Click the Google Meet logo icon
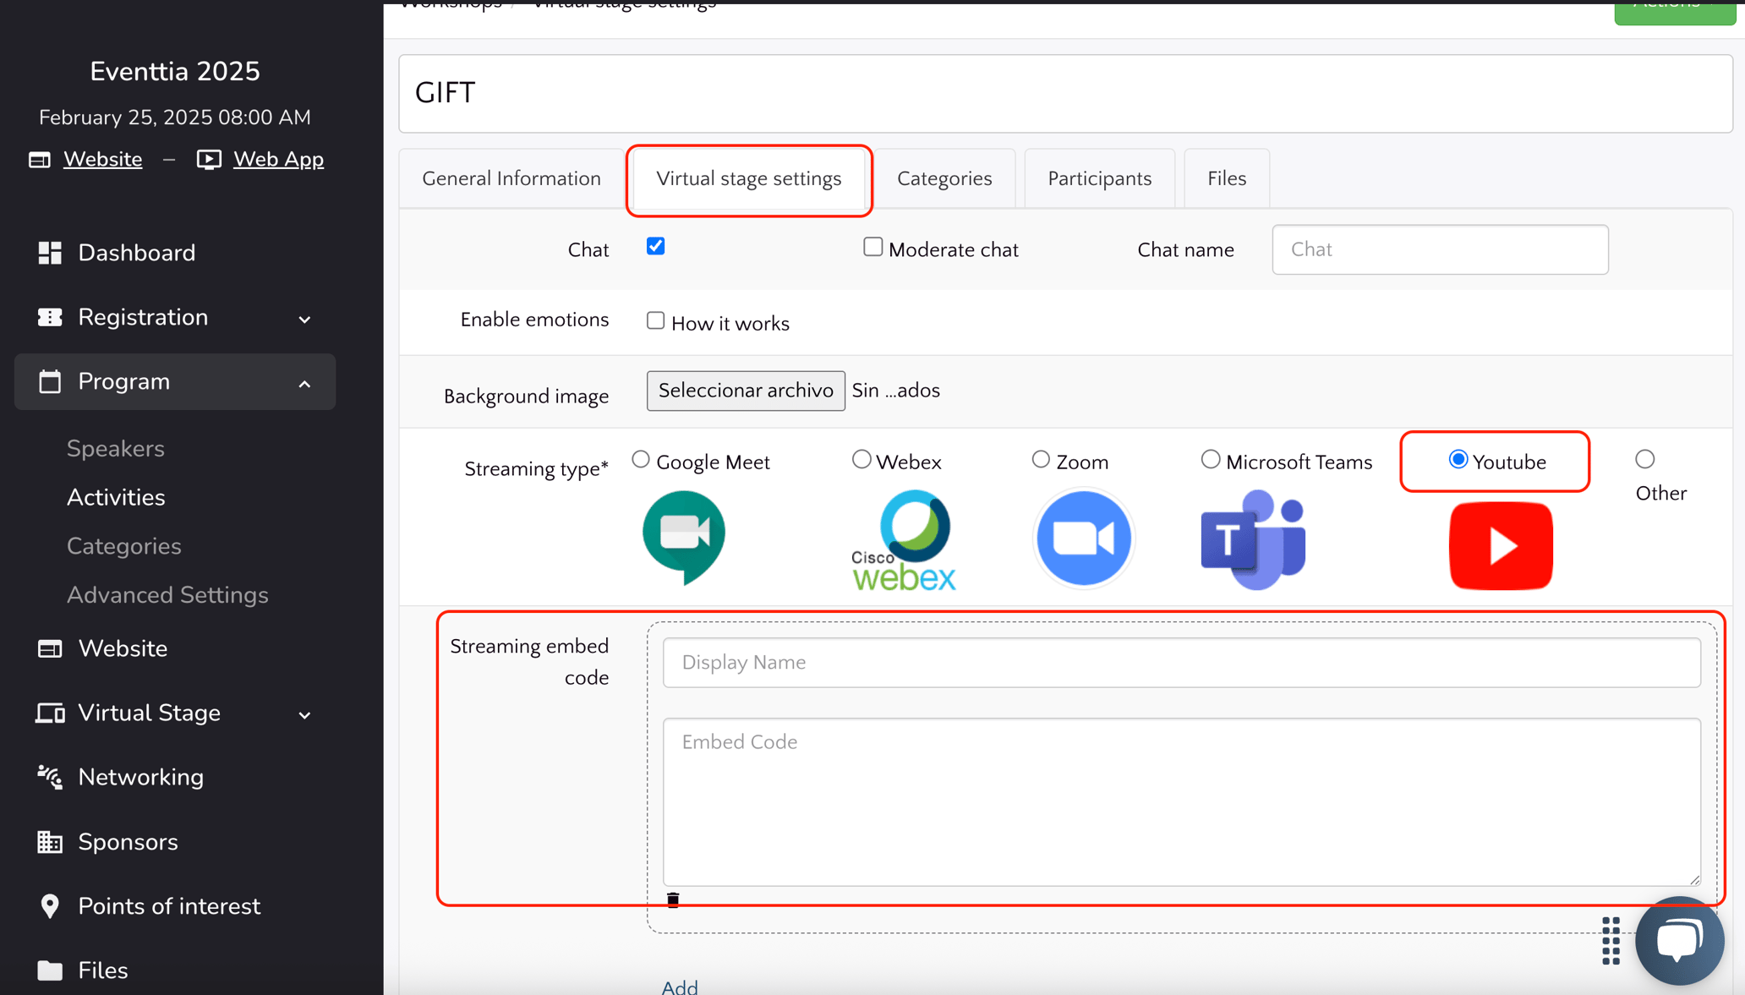Screen dimensions: 1745x995 [x=684, y=538]
